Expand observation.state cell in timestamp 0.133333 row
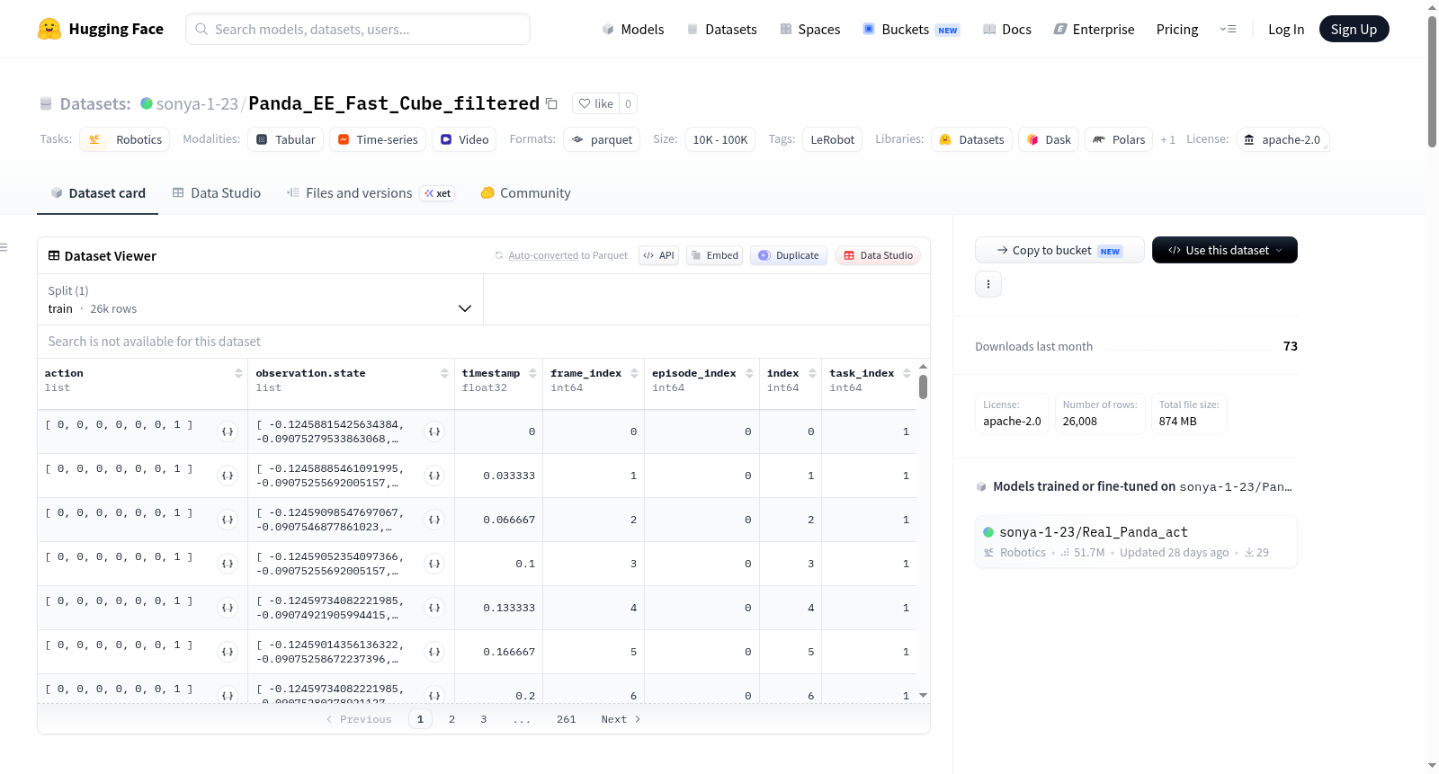 point(435,608)
